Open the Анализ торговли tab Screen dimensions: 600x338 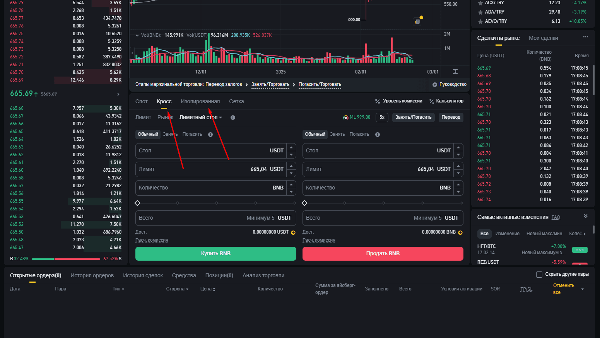point(263,275)
